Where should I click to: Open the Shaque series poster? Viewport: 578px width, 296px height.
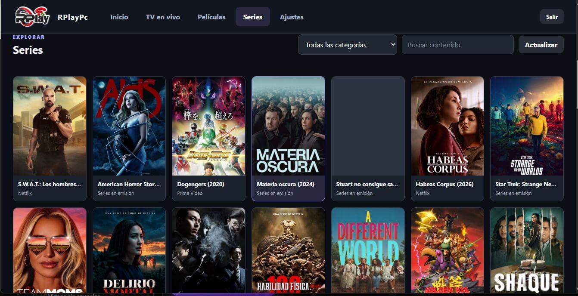click(527, 250)
